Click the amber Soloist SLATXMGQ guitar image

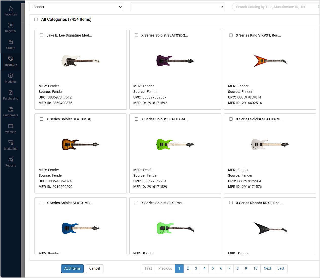(x=81, y=144)
